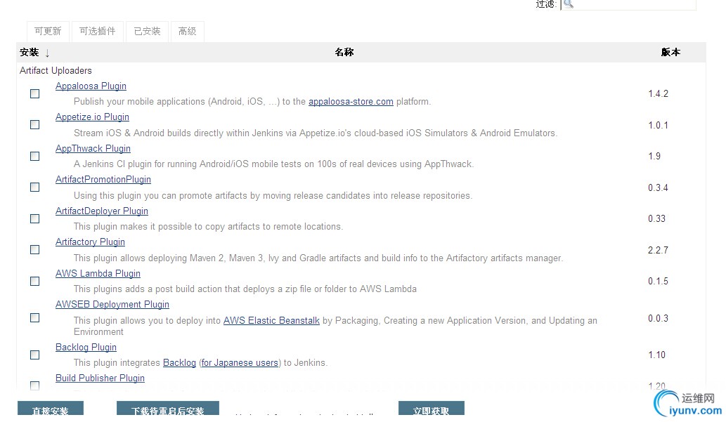Go to the 已安装 tab
Screen dimensions: 726x422
pos(147,32)
